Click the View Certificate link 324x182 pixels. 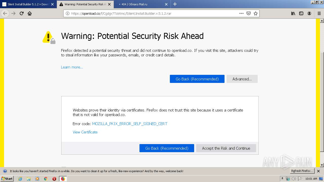click(85, 132)
